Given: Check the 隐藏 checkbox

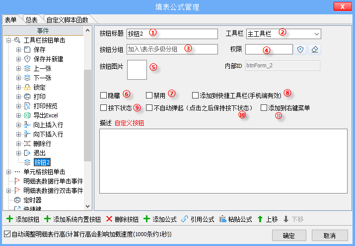Looking at the screenshot, I should click(x=103, y=95).
